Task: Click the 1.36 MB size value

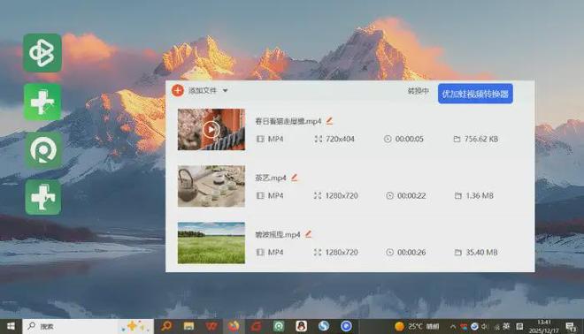Action: [x=480, y=195]
